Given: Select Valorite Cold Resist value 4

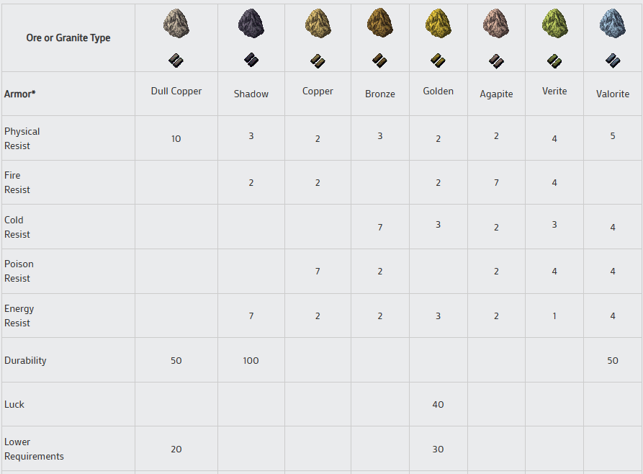Looking at the screenshot, I should click(613, 228).
